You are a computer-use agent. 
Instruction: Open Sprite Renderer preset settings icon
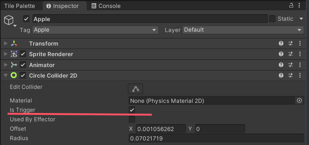291,54
